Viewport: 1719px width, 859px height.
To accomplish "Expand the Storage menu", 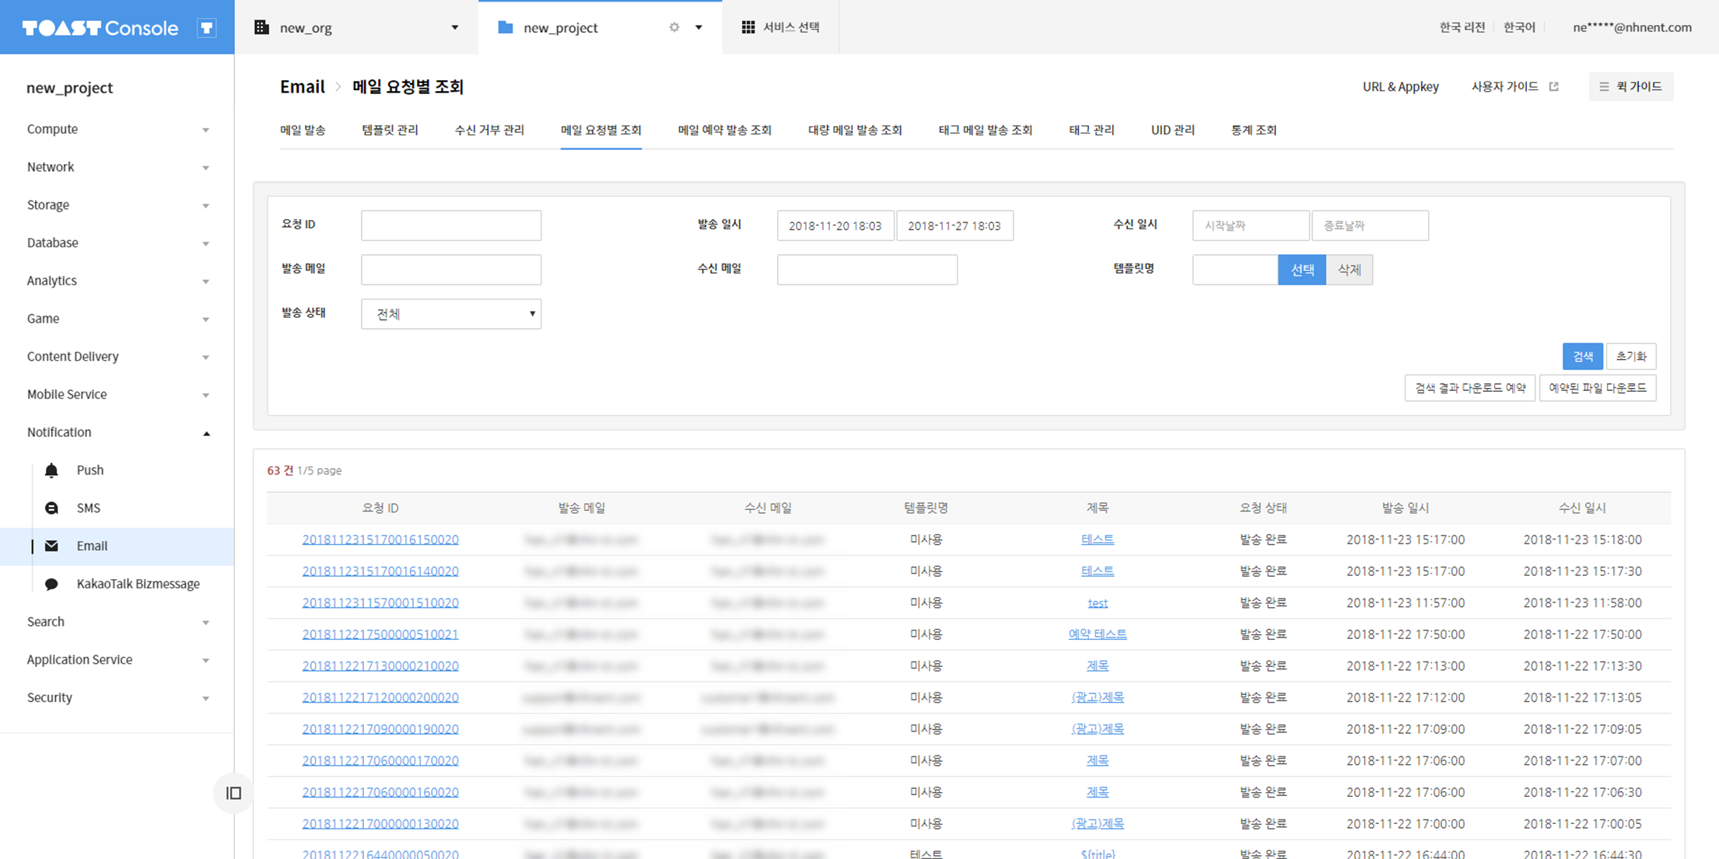I will tap(117, 205).
